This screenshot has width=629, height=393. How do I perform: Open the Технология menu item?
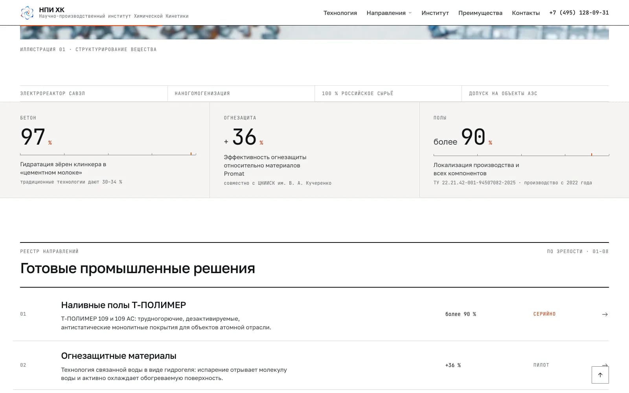[x=340, y=13]
